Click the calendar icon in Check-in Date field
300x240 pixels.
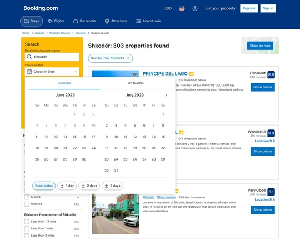(x=29, y=72)
